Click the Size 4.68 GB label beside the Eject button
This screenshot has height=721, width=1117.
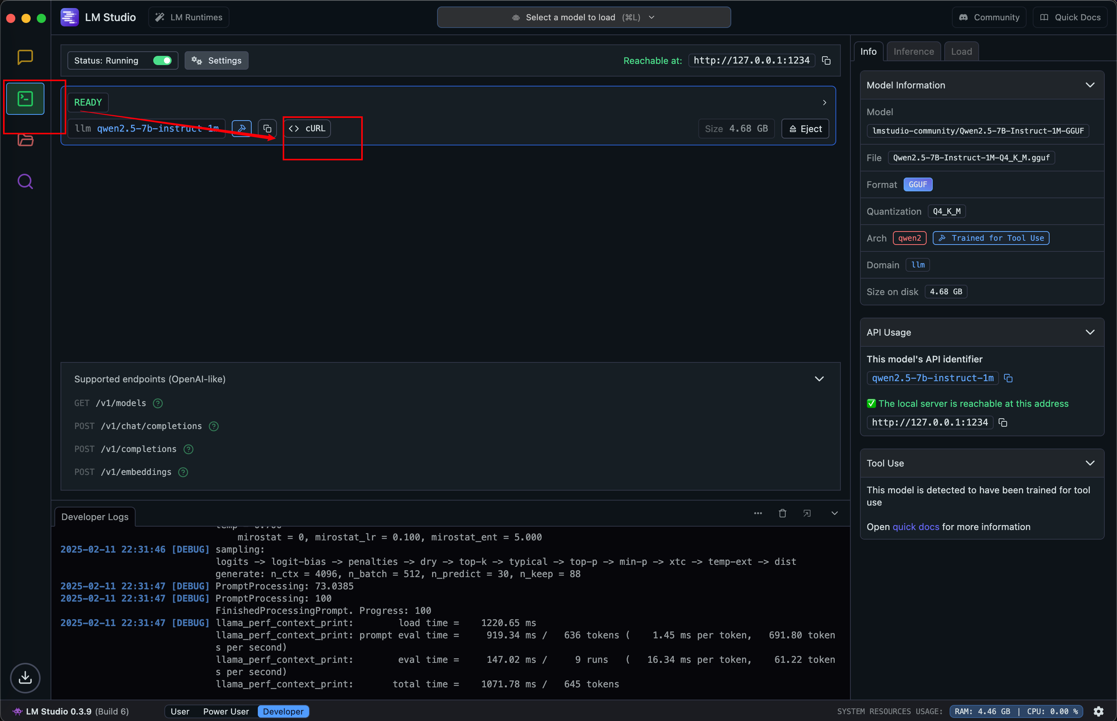(736, 129)
